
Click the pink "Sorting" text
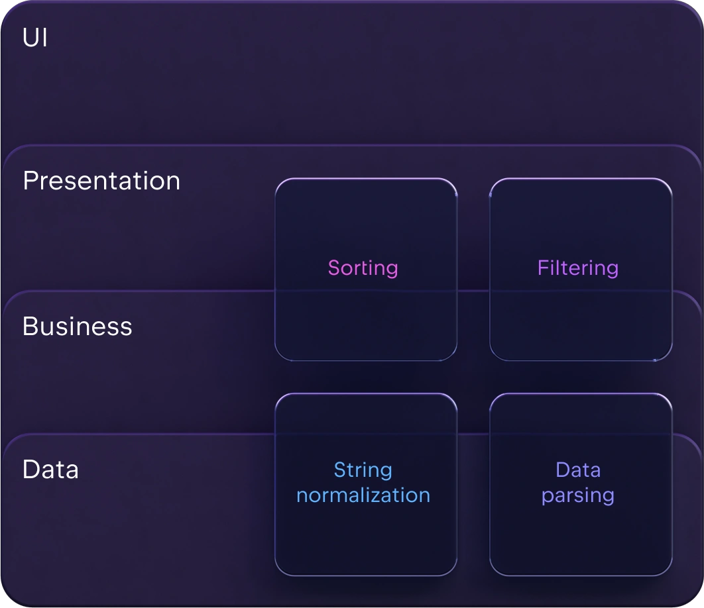363,268
